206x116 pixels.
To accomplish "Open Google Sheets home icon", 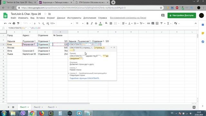I will point(5,15).
